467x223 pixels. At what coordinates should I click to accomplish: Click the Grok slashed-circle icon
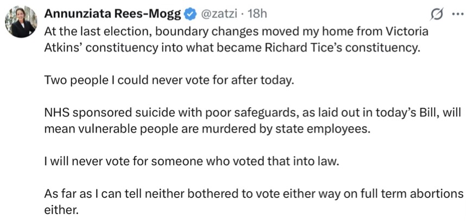pyautogui.click(x=437, y=14)
